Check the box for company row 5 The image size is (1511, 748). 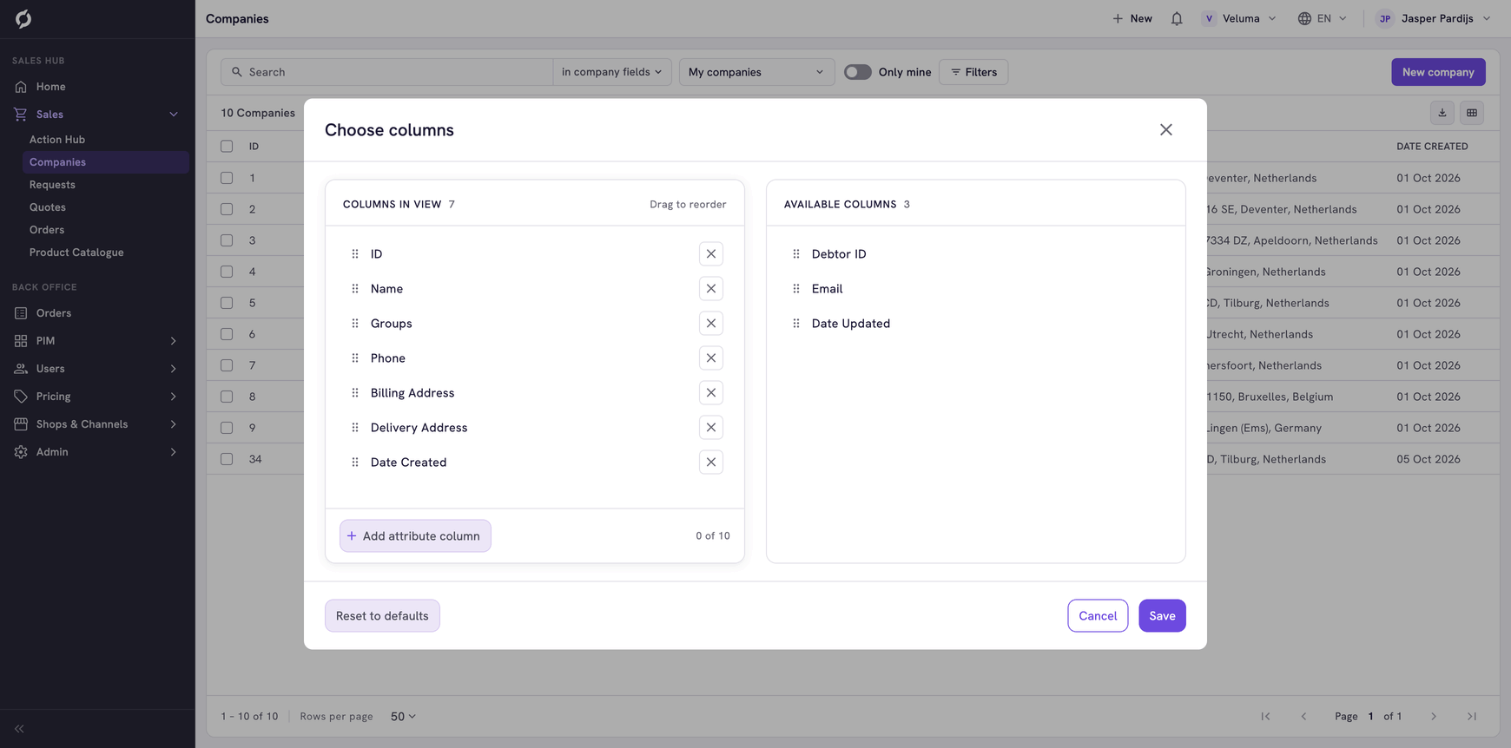tap(227, 303)
